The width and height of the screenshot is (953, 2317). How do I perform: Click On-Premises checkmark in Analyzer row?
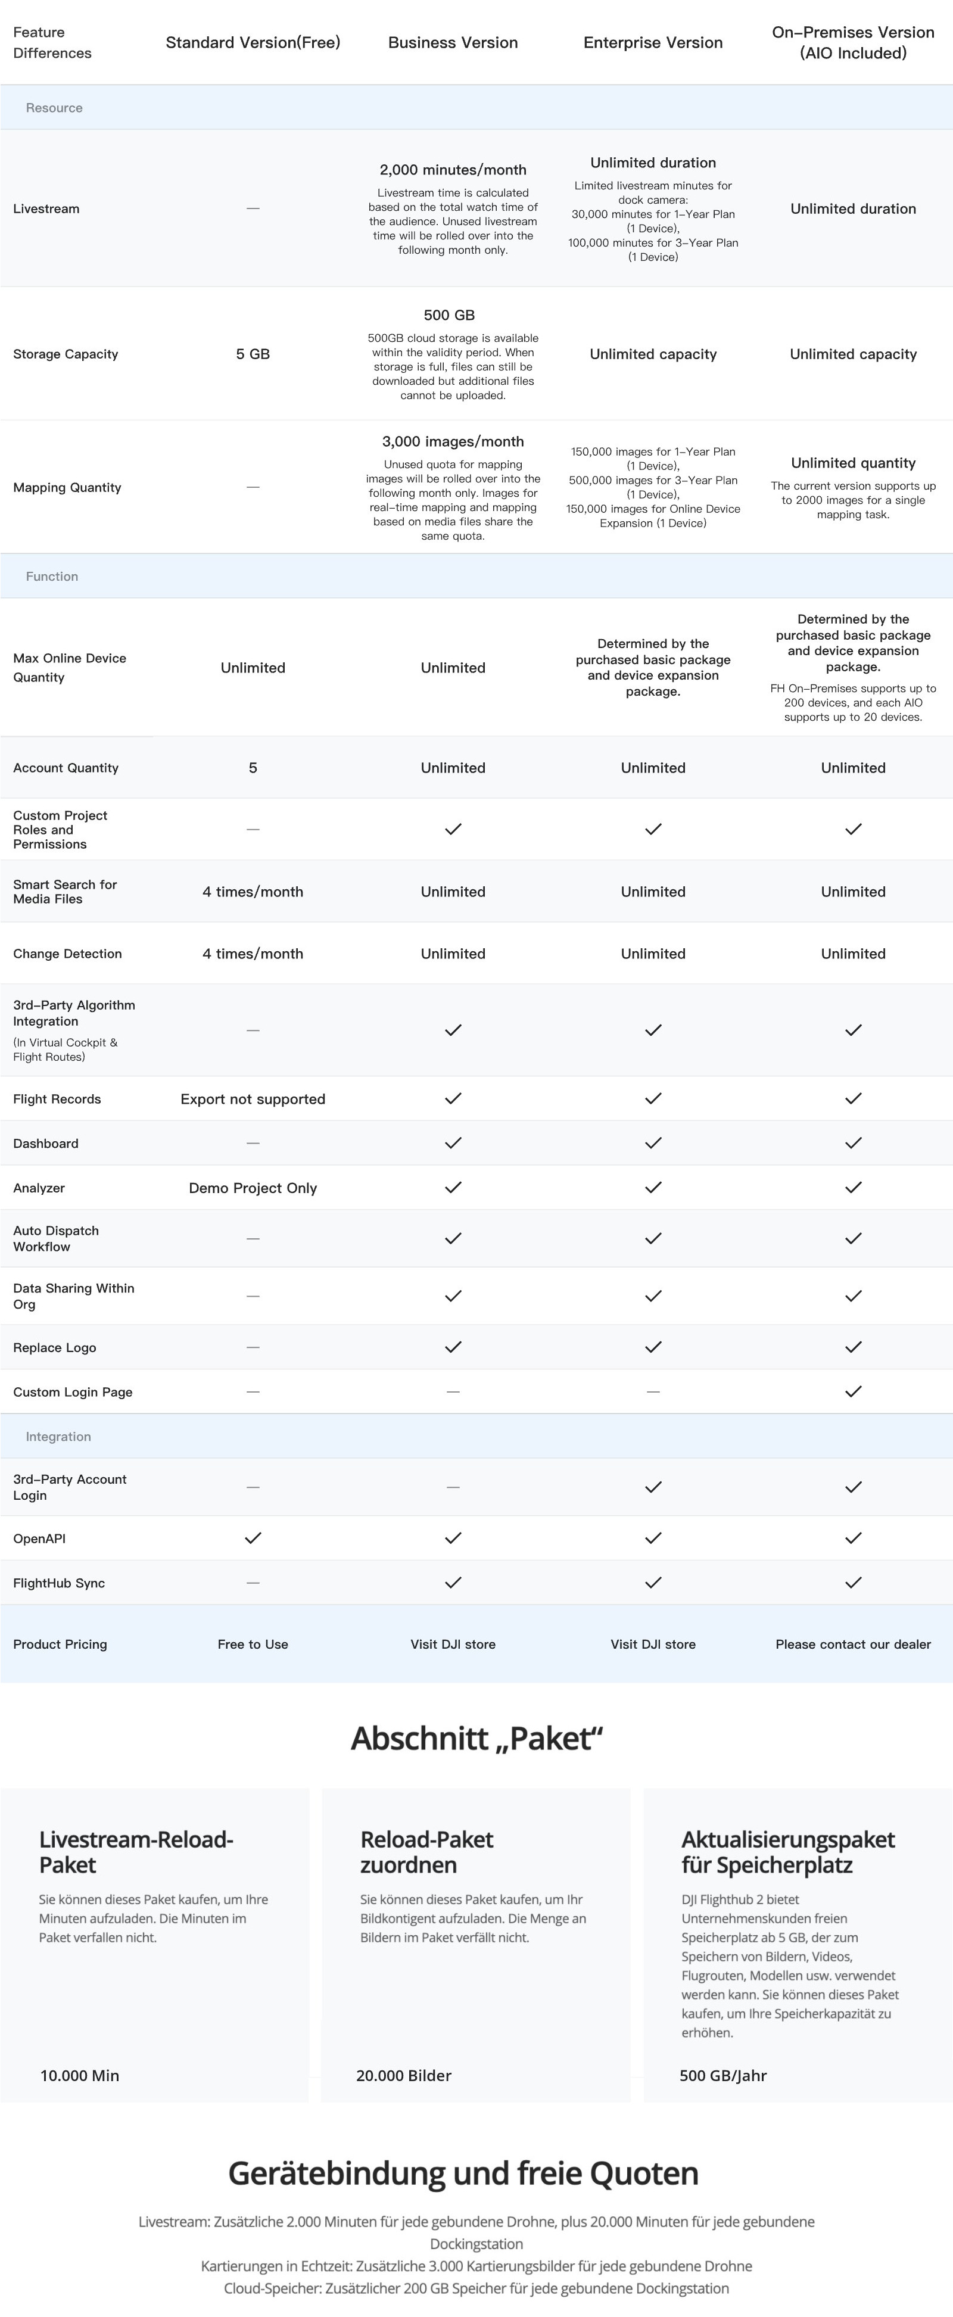click(x=853, y=1187)
